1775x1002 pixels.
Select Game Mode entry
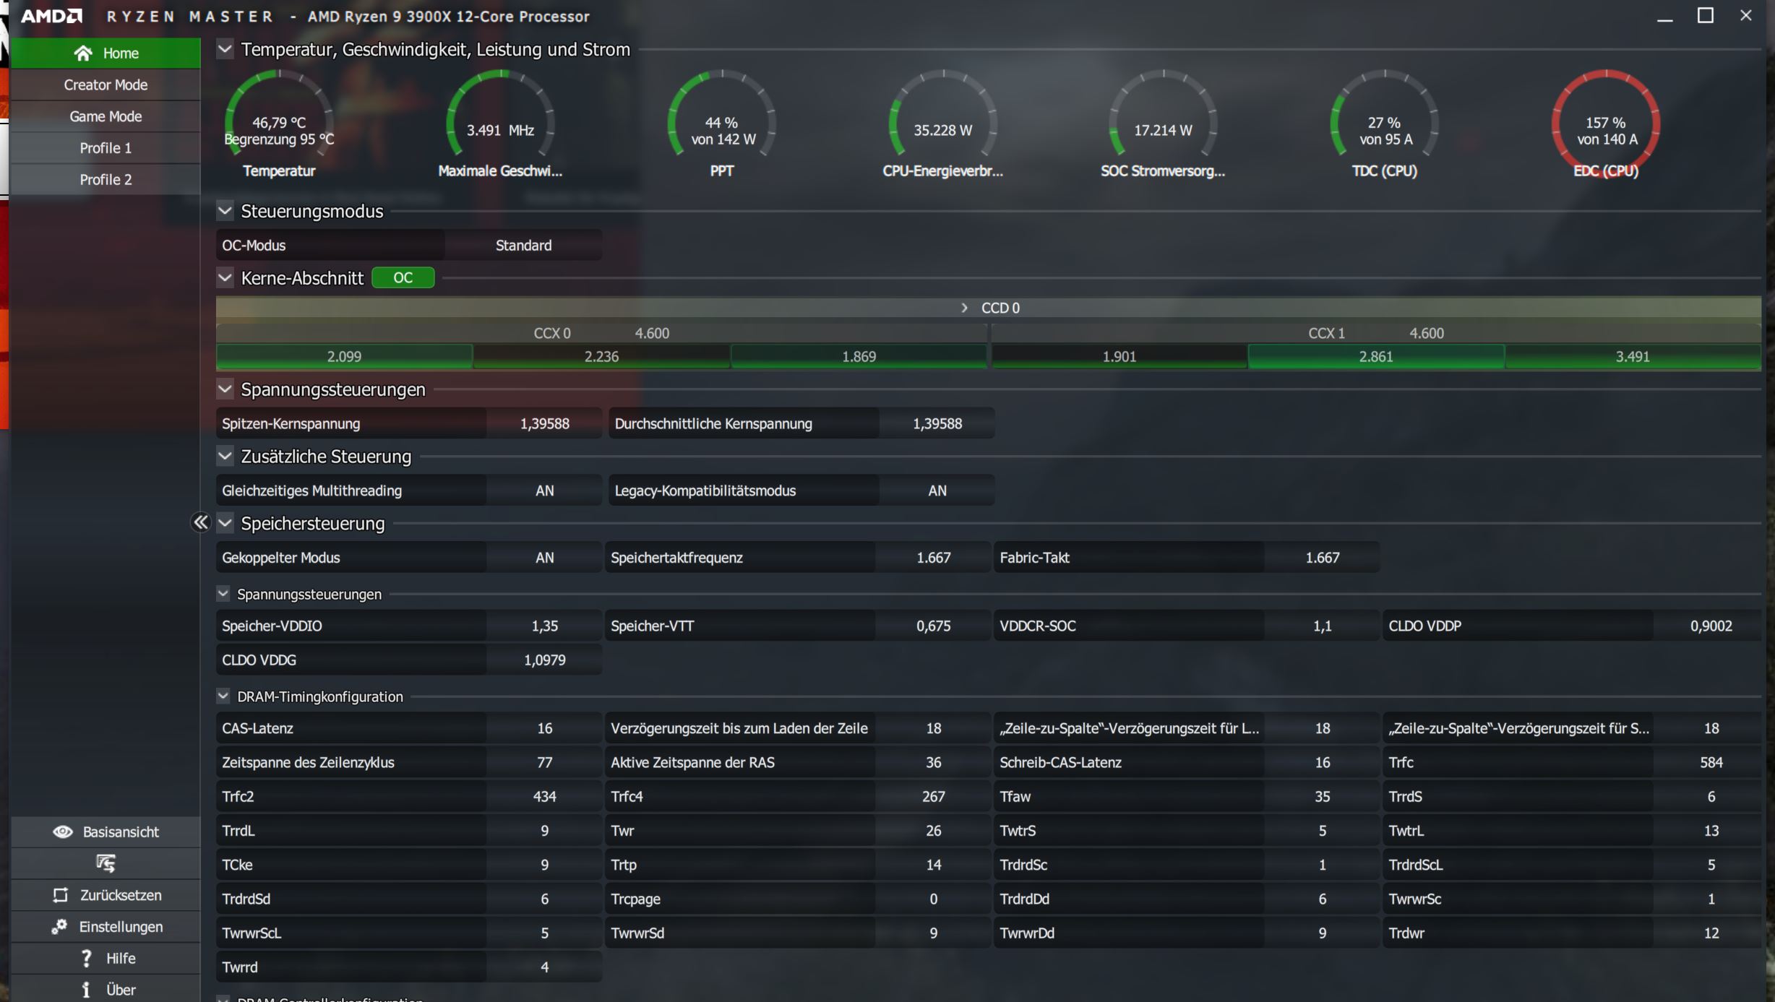(106, 116)
